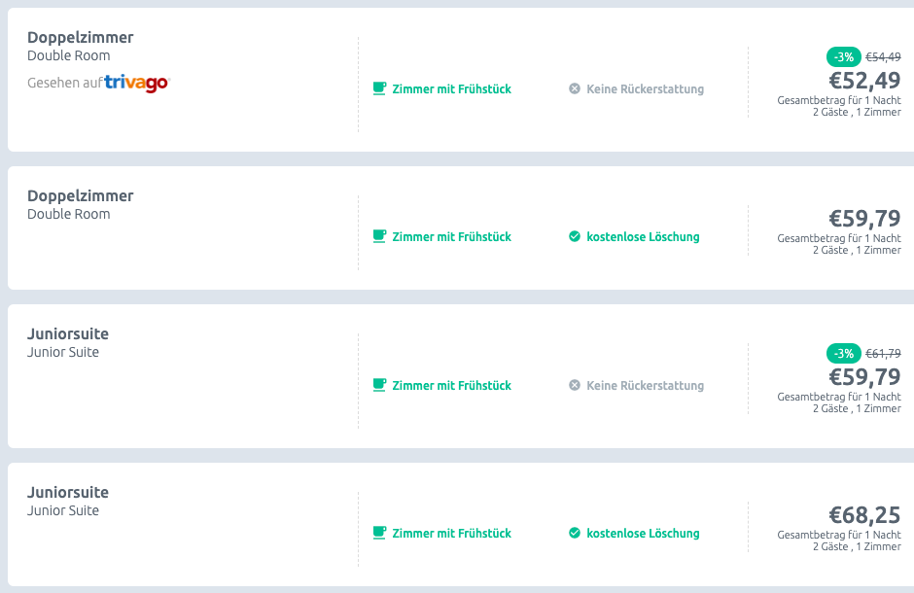Click the last Juniorsuite title
Image resolution: width=914 pixels, height=593 pixels.
[68, 492]
